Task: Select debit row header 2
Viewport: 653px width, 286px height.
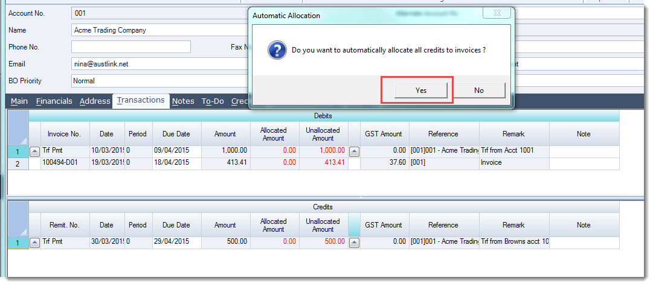Action: (x=18, y=164)
